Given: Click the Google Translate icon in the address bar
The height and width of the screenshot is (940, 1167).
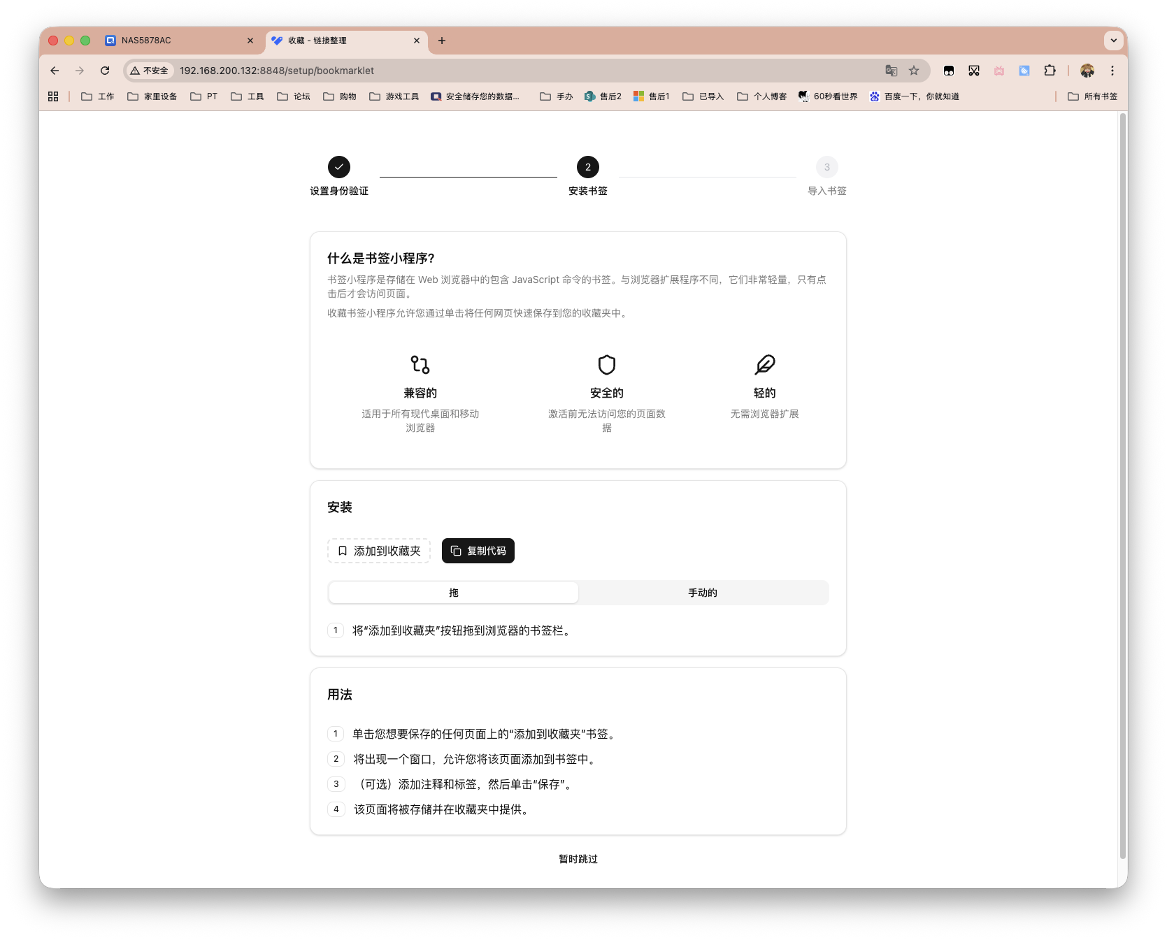Looking at the screenshot, I should pyautogui.click(x=890, y=71).
